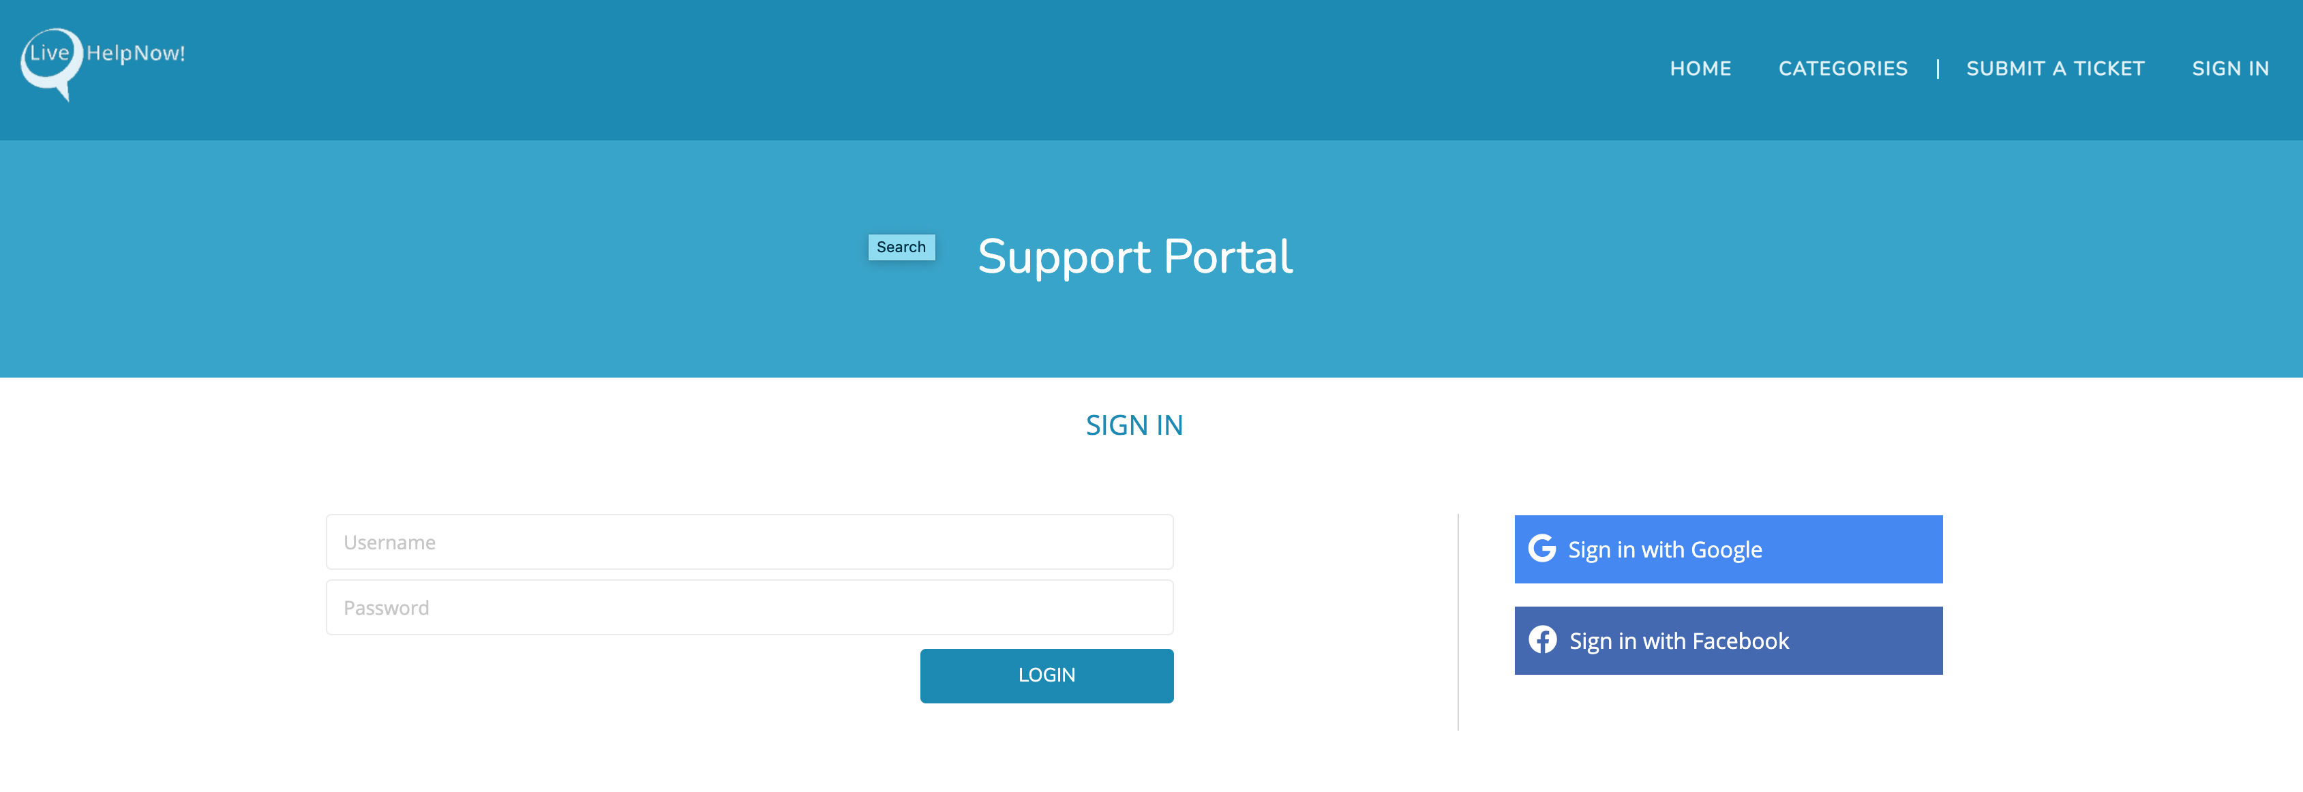Click the Search button icon
The height and width of the screenshot is (792, 2303).
[x=901, y=245]
